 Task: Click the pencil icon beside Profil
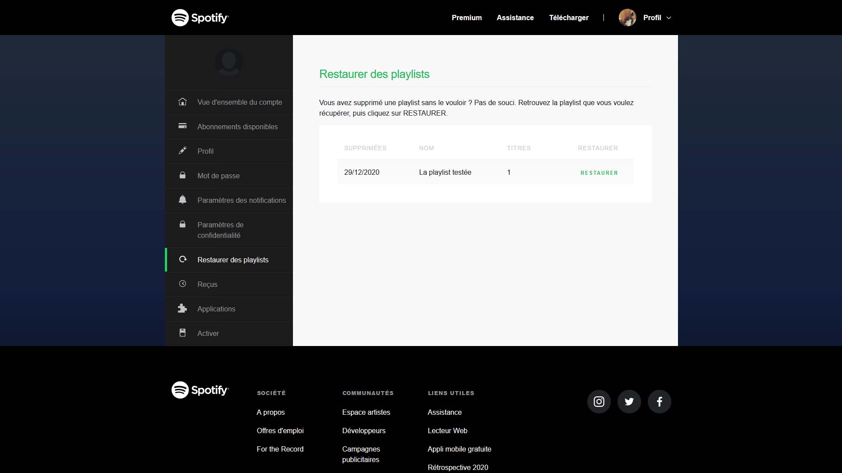coord(182,151)
